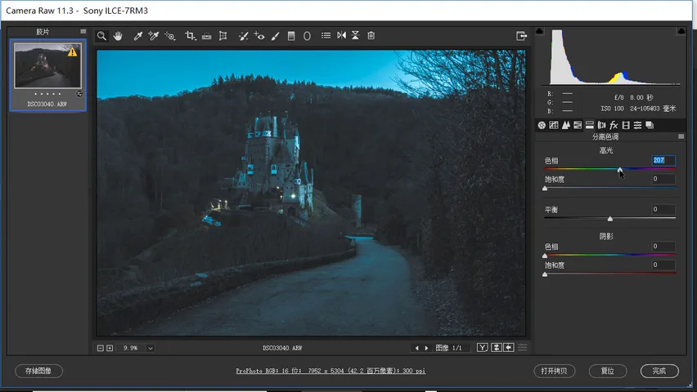This screenshot has width=697, height=392.
Task: Select the Zoom tool magnifier
Action: click(x=101, y=36)
